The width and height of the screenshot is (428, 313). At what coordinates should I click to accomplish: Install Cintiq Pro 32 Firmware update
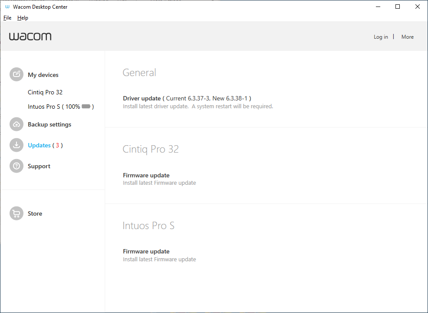(159, 179)
